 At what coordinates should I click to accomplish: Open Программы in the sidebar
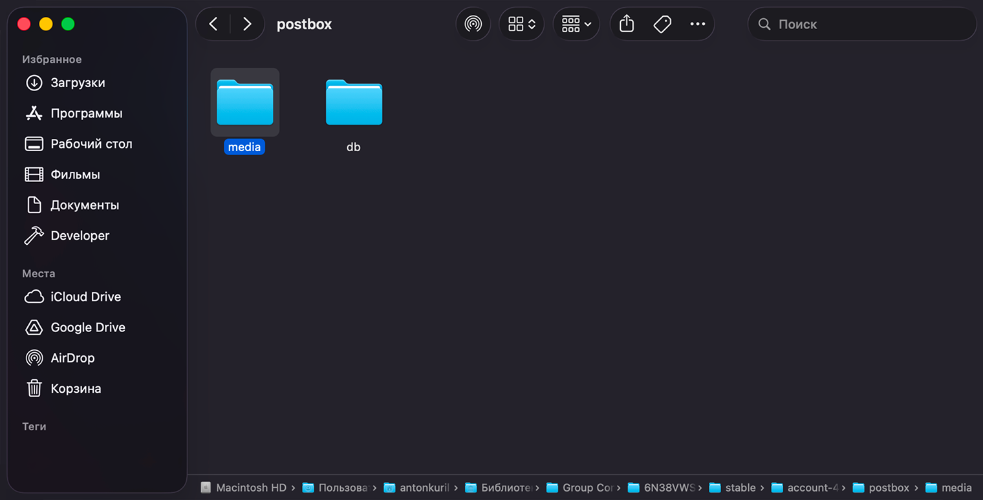[x=86, y=114]
